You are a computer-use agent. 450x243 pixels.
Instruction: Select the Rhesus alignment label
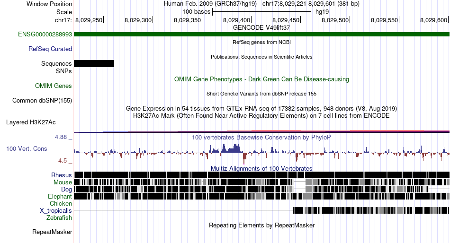click(62, 175)
